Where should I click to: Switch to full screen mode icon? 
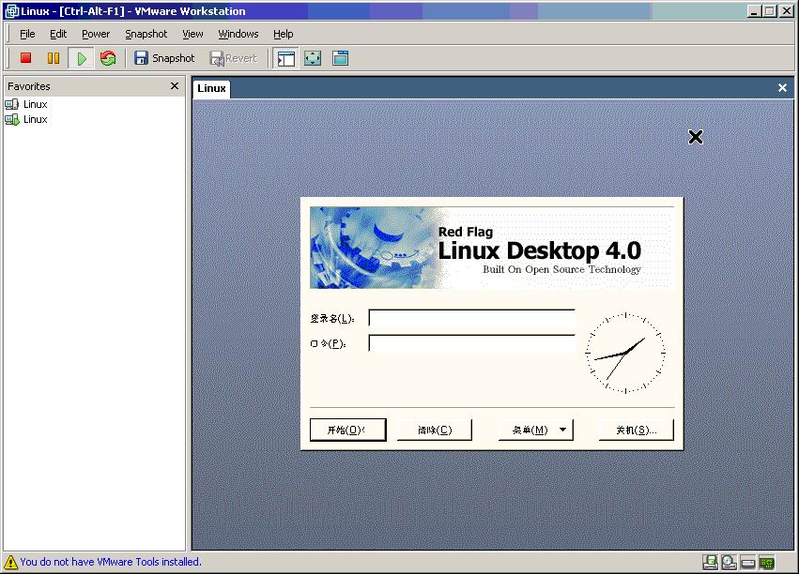coord(313,58)
